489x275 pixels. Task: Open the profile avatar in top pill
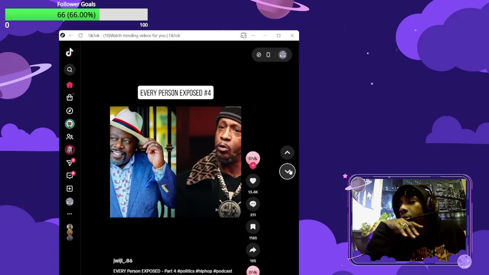(x=283, y=55)
